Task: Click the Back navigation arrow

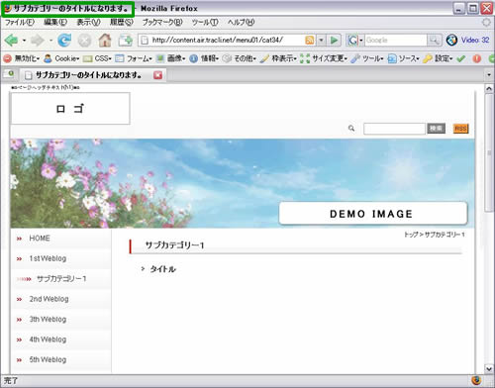Action: 11,41
